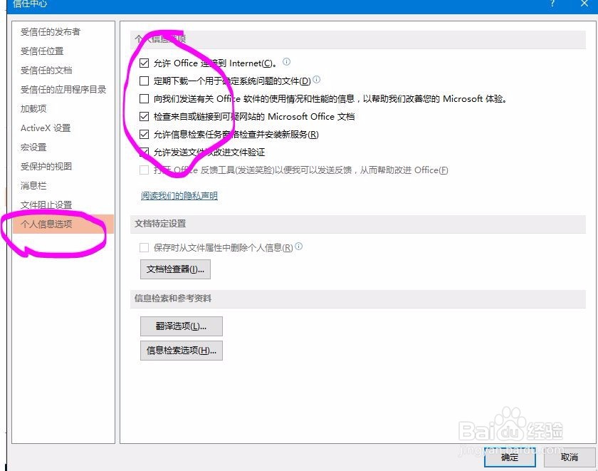Image resolution: width=598 pixels, height=471 pixels.
Task: Click info icon beside 定期下载 option
Action: tap(317, 79)
